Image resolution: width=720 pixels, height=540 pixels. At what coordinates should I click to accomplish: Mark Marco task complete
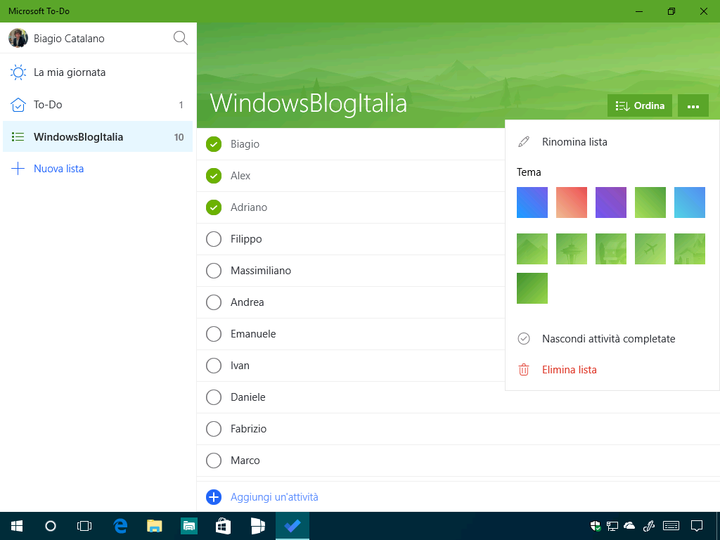[x=214, y=461]
